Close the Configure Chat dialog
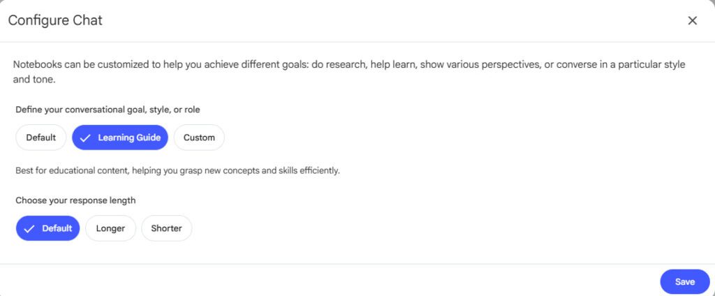 (692, 20)
